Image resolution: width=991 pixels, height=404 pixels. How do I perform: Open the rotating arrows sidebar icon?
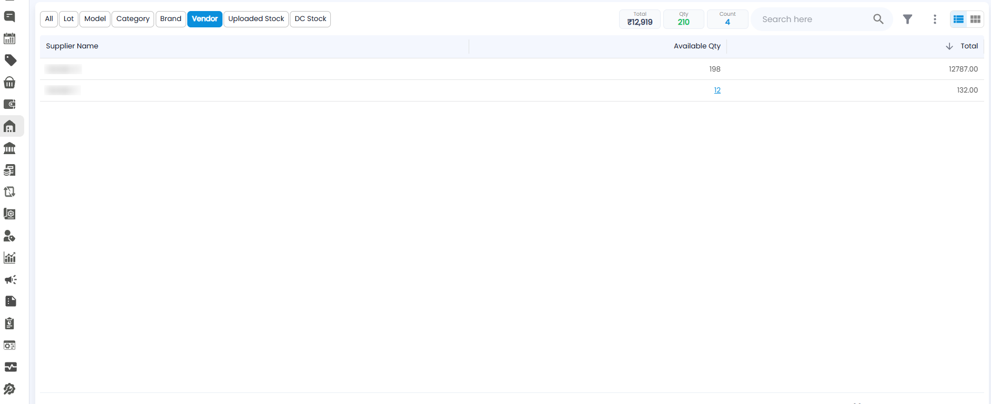tap(9, 192)
